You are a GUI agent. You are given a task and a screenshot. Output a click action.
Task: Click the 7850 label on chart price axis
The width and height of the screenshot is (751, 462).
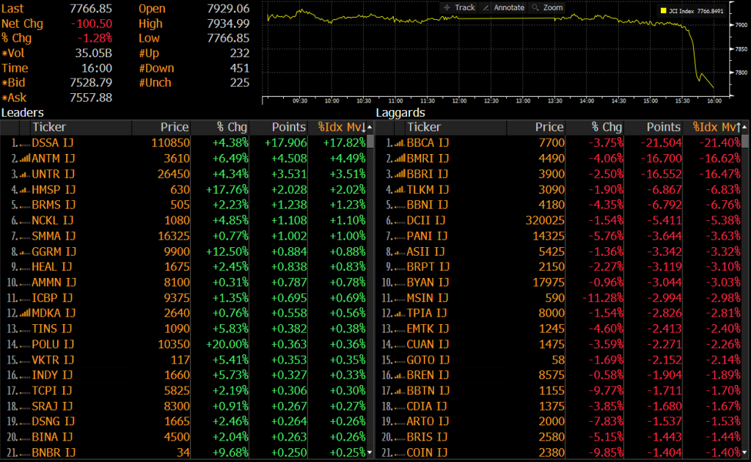click(x=741, y=49)
